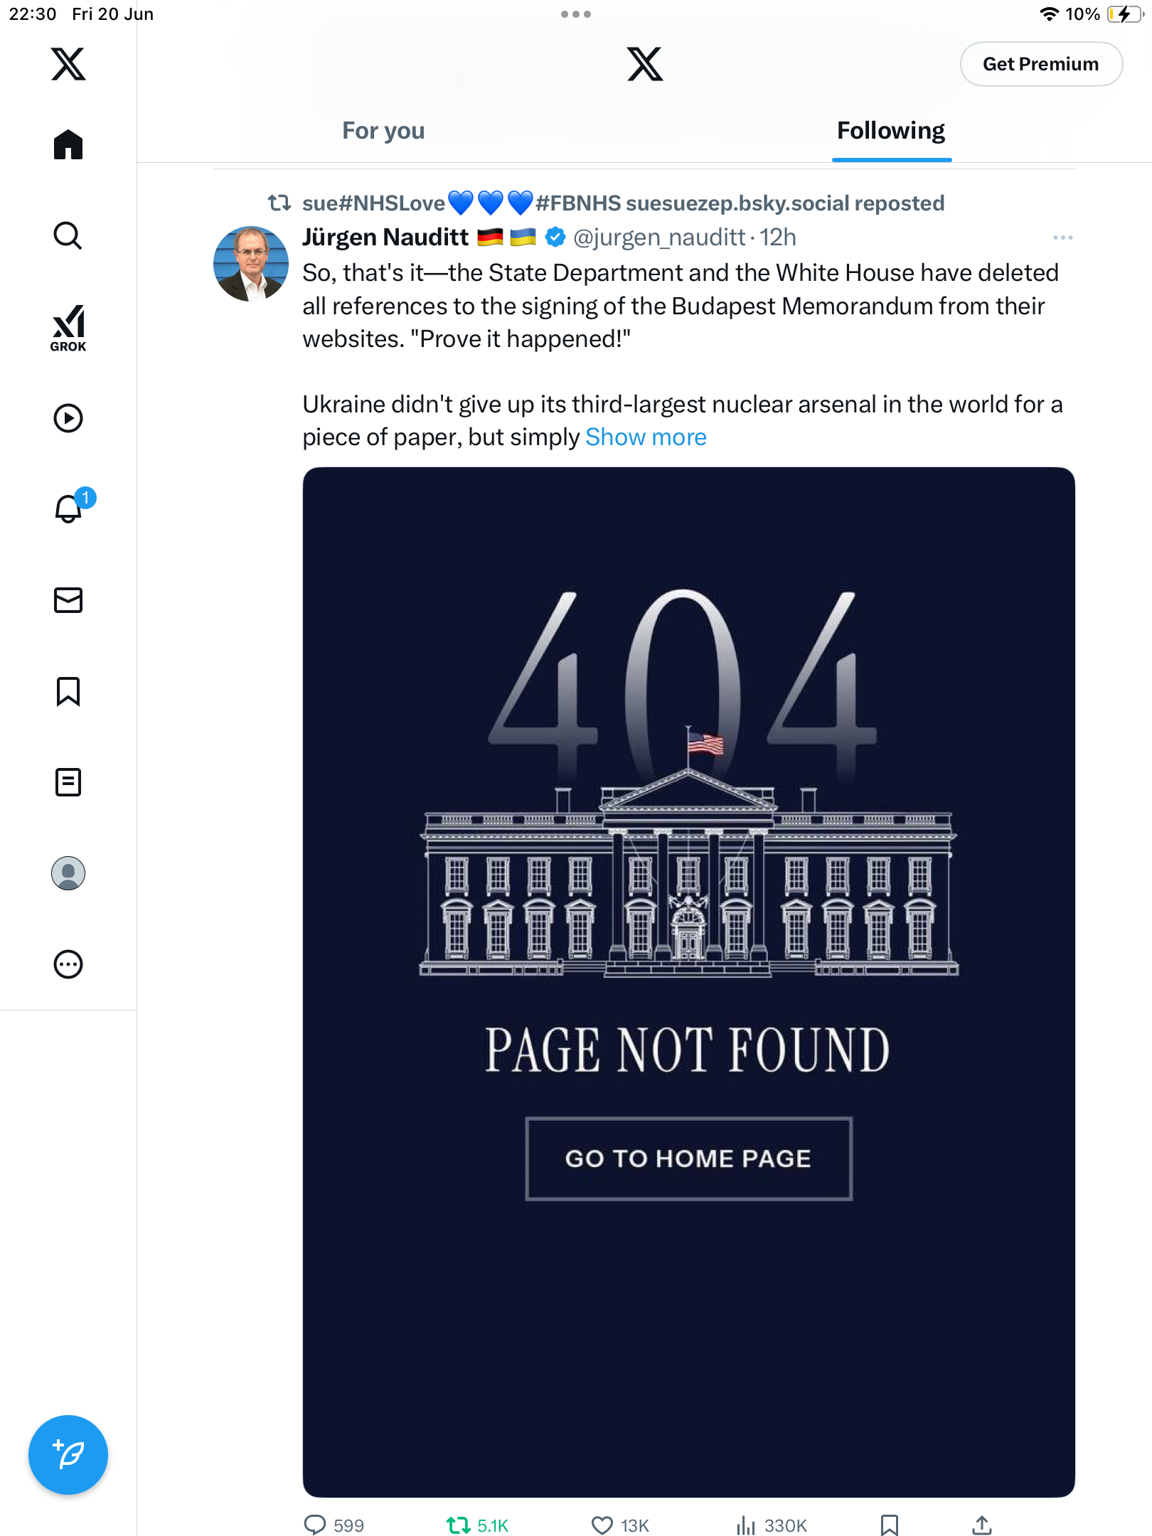Like the Jürgen Nauditt post
The width and height of the screenshot is (1152, 1536).
click(620, 1525)
